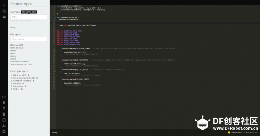Click the 'Ready.' status message
260x136 pixels.
(x=55, y=133)
